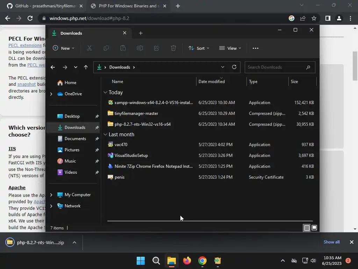The image size is (358, 269).
Task: Bookmark this page with the star icon
Action: tap(314, 18)
